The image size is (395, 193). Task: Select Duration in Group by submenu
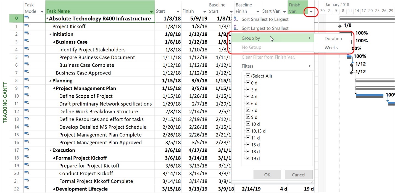pos(333,39)
